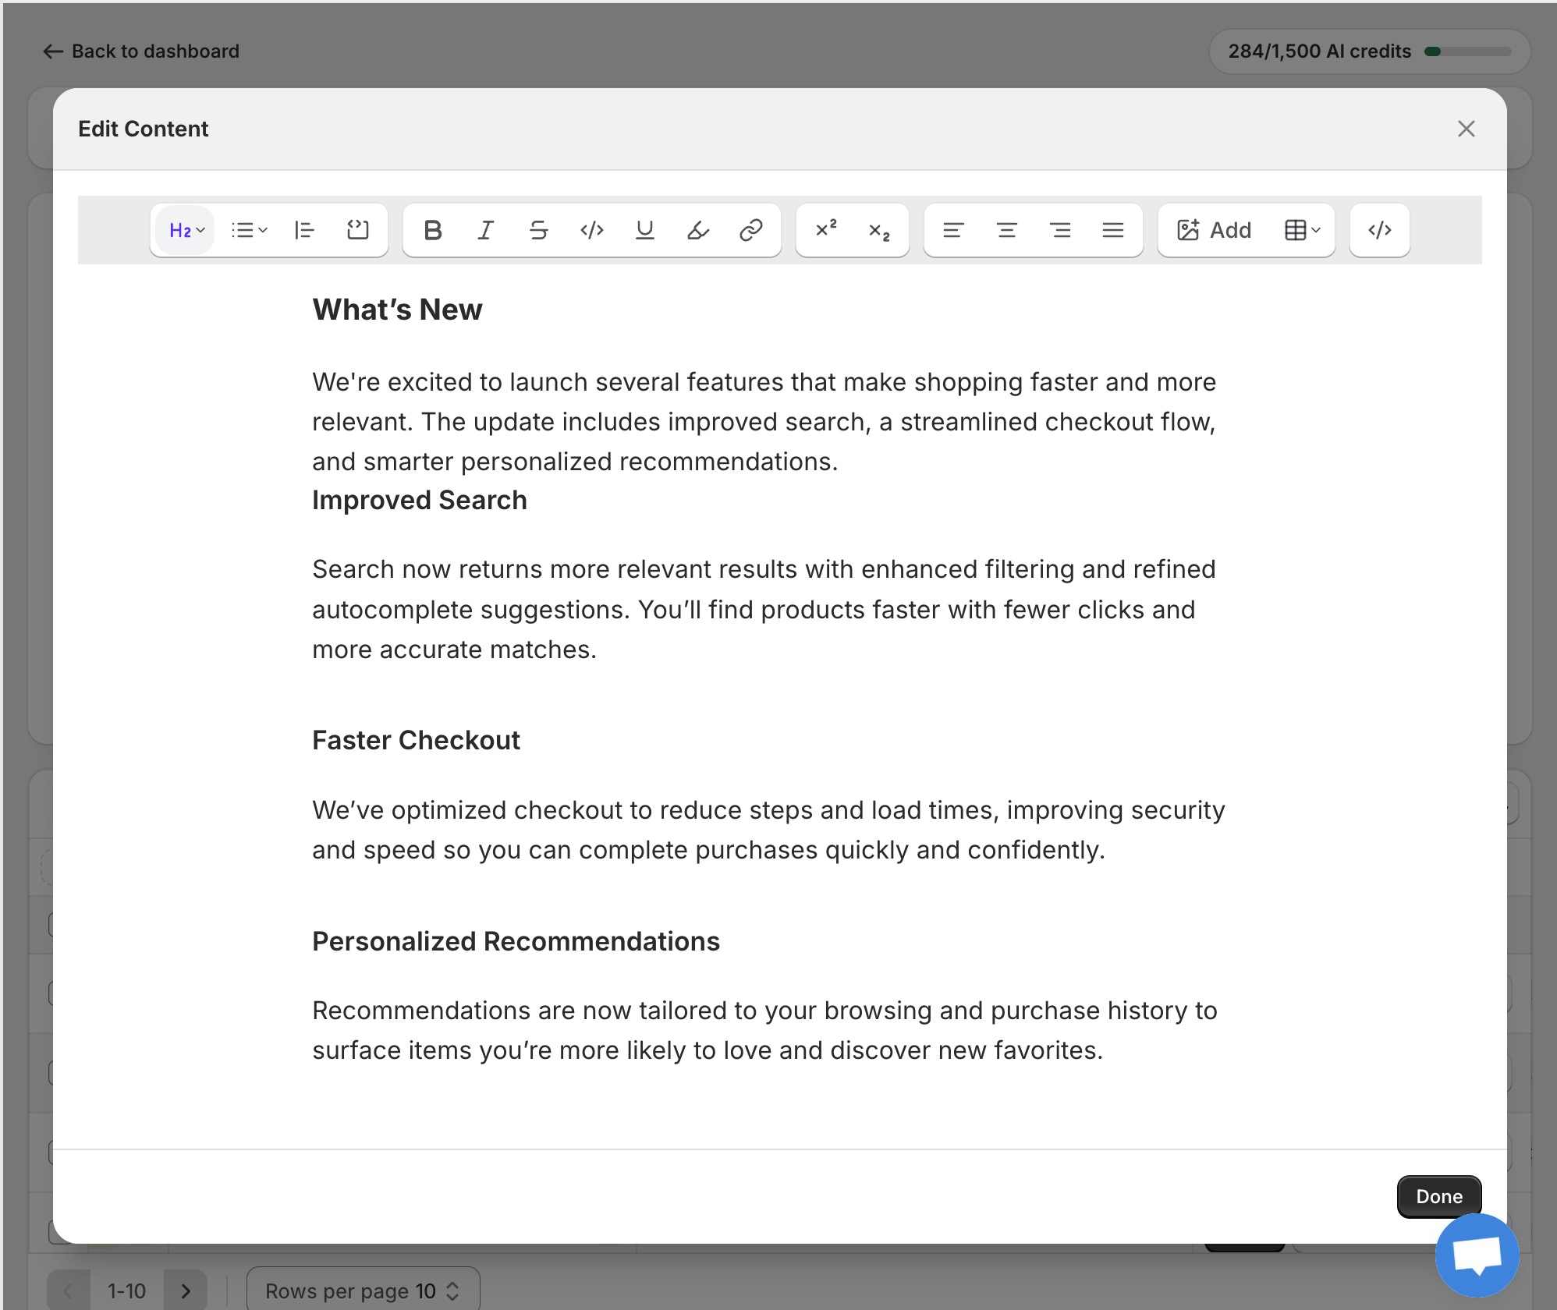Go to previous page of rows
The image size is (1557, 1310).
pyautogui.click(x=68, y=1291)
